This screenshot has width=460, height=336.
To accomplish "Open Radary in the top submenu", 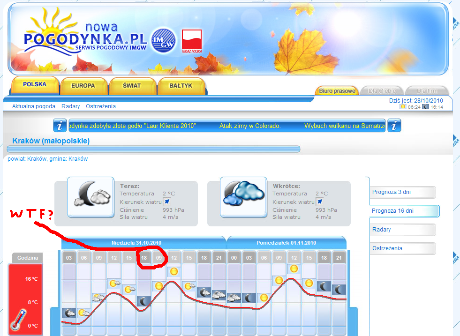I will click(x=71, y=106).
